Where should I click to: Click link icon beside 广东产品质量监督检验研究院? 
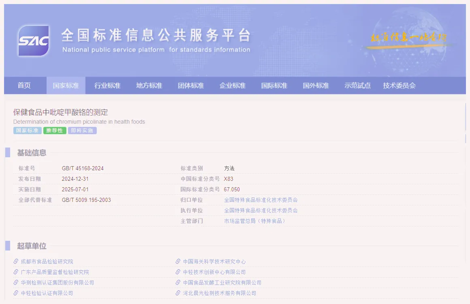click(16, 272)
